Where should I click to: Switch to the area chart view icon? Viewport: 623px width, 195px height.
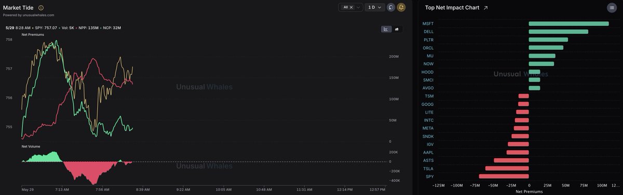(397, 29)
